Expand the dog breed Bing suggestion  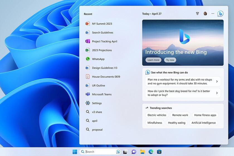coord(183,93)
